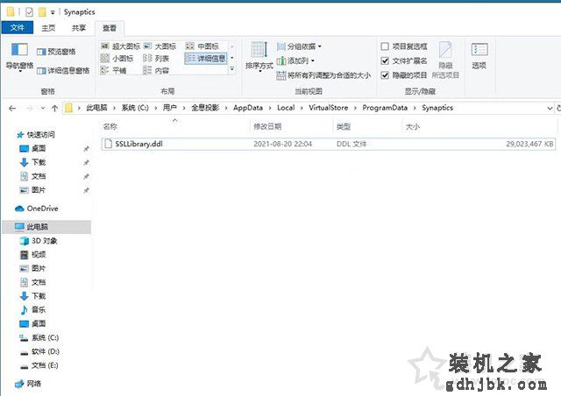Click 此电脑 in the address bar
The width and height of the screenshot is (561, 396).
96,108
